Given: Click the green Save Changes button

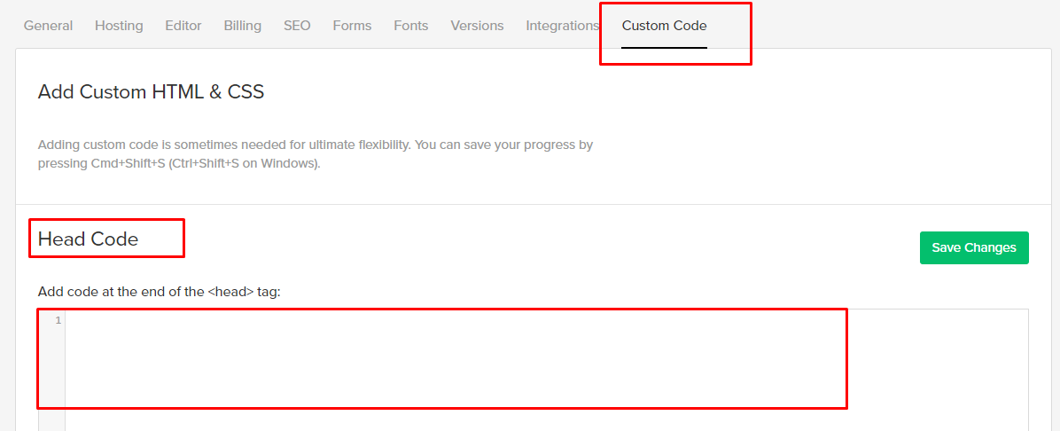Looking at the screenshot, I should (974, 247).
